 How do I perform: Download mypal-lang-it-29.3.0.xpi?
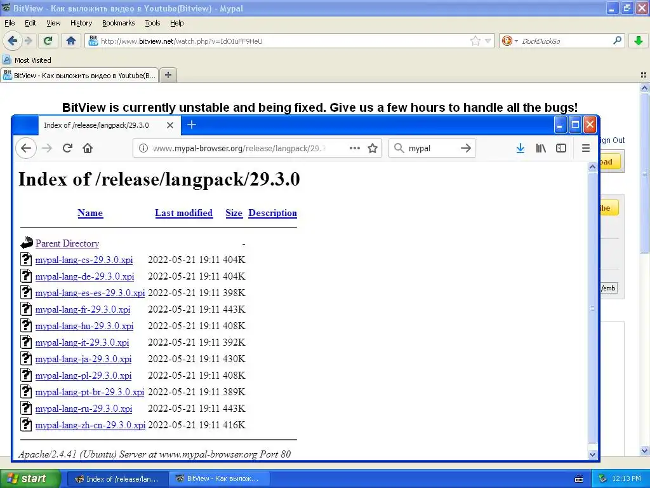tap(82, 342)
